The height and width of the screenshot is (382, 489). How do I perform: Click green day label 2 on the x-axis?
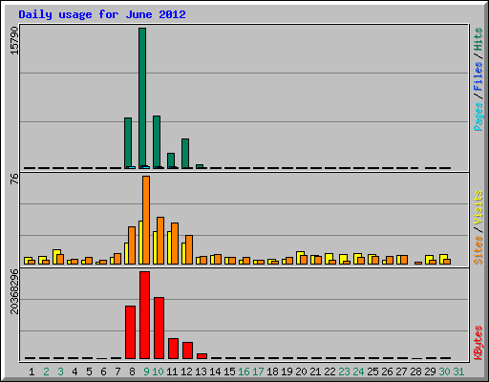[46, 371]
